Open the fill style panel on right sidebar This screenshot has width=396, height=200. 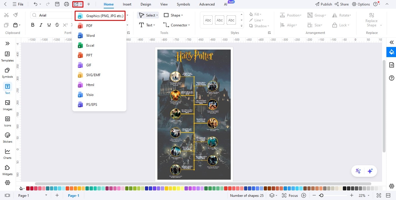pos(391,52)
